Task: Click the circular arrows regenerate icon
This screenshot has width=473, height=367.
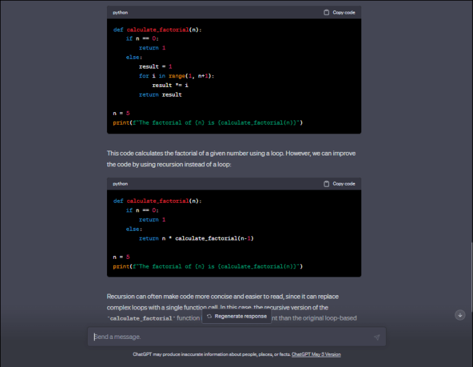Action: tap(209, 316)
